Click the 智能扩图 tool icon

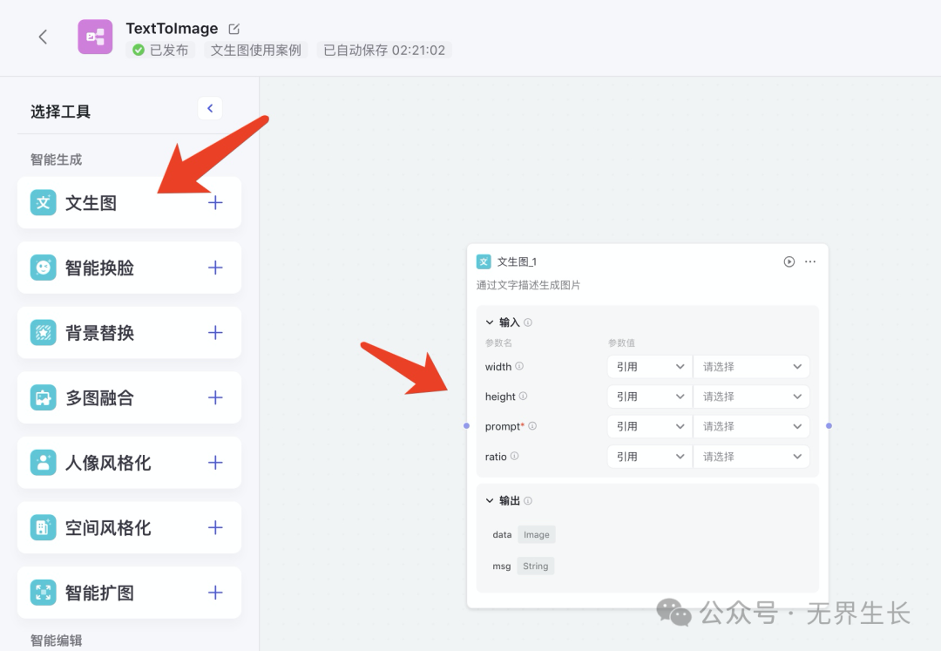(x=44, y=593)
